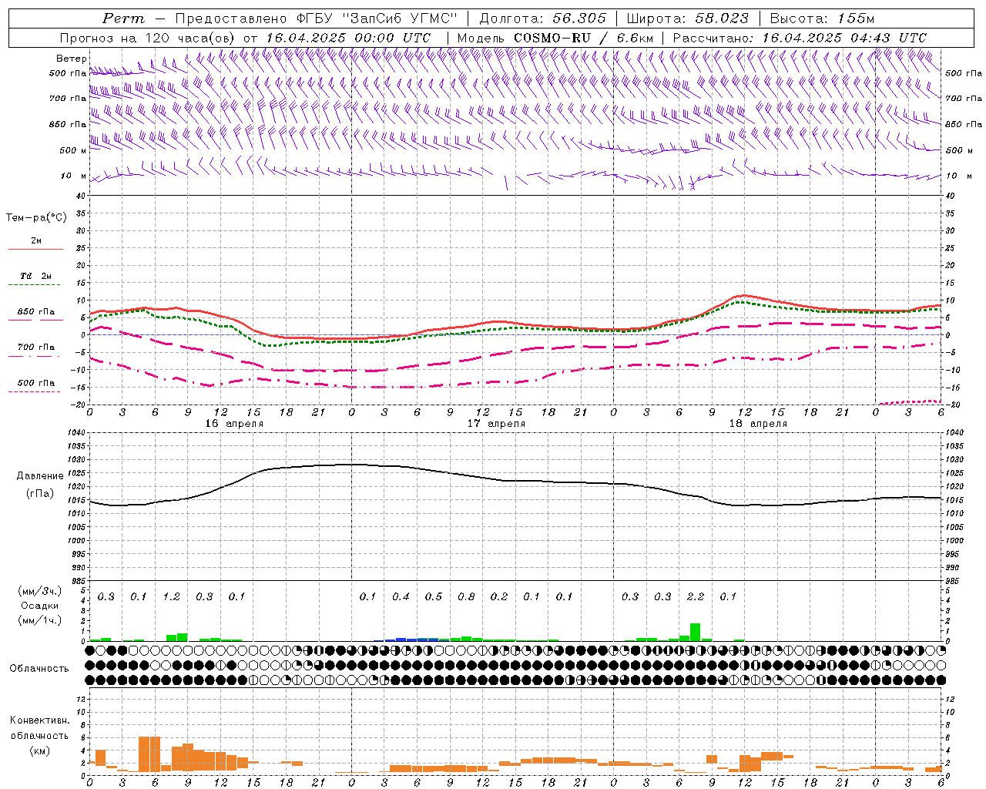Click the "Осадки" precipitation label

click(40, 606)
